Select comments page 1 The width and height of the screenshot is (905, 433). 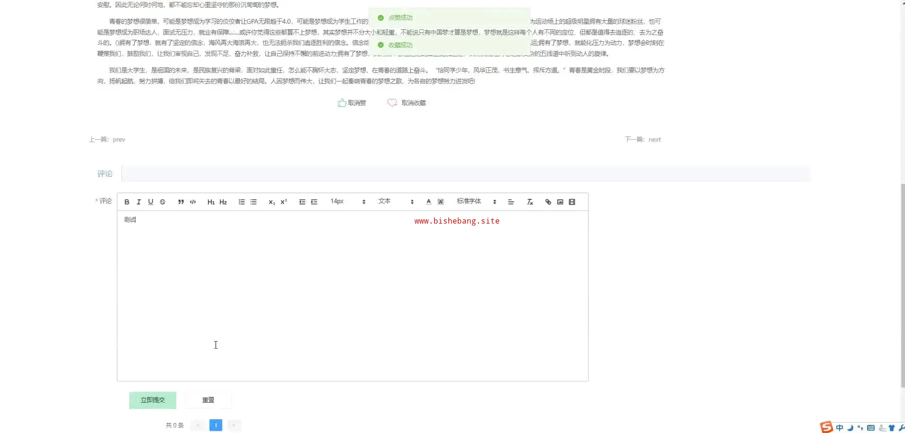pos(216,425)
